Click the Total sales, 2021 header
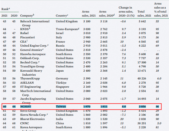169x131 pixels. pos(144,14)
